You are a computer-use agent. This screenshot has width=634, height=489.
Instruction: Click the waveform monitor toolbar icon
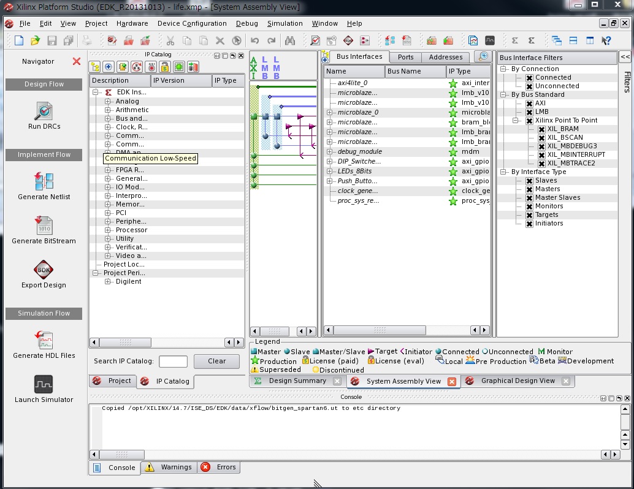pos(490,40)
